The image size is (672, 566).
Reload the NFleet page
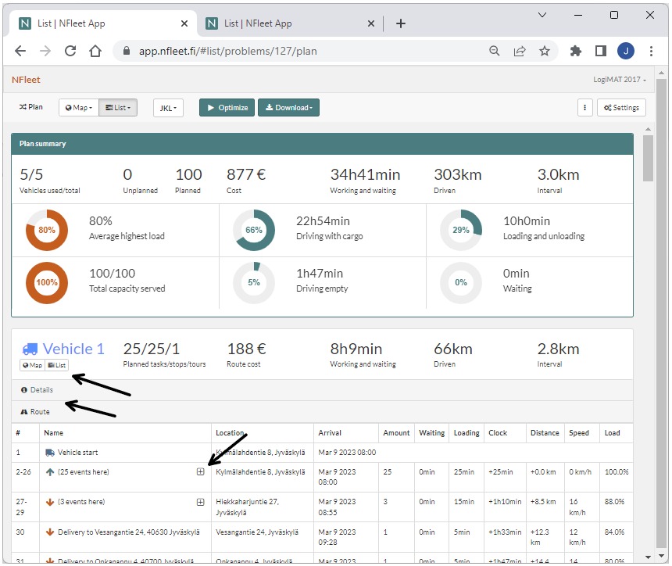point(70,51)
